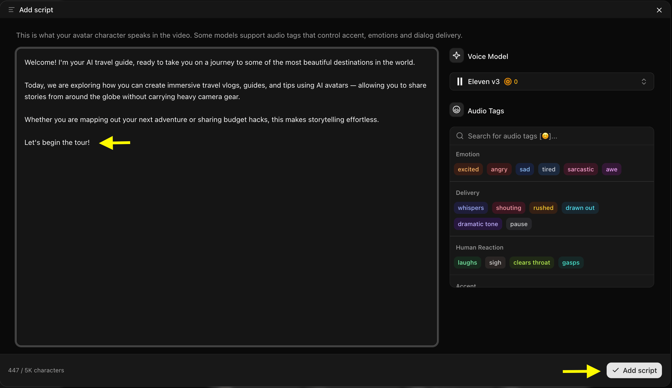Insert the awe emotion tag
Screen dimensions: 672x388
coord(611,169)
